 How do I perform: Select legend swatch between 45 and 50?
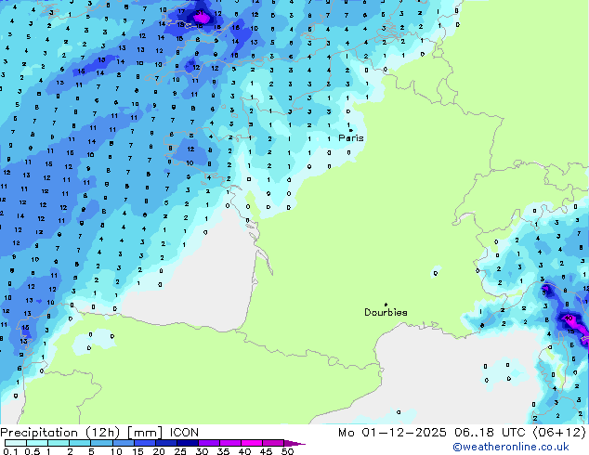tap(273, 443)
